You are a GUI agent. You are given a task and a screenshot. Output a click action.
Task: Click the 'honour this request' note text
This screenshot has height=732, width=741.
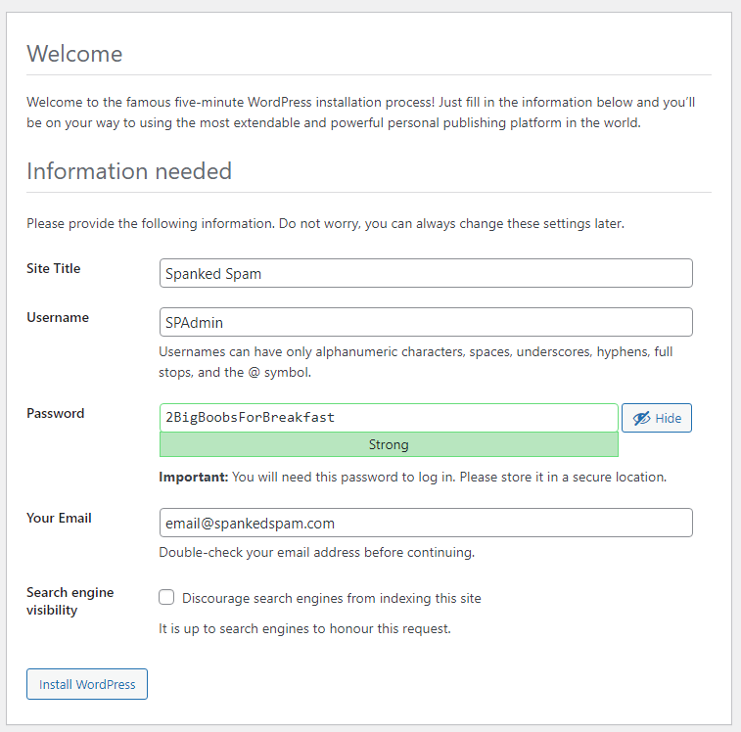pyautogui.click(x=304, y=628)
